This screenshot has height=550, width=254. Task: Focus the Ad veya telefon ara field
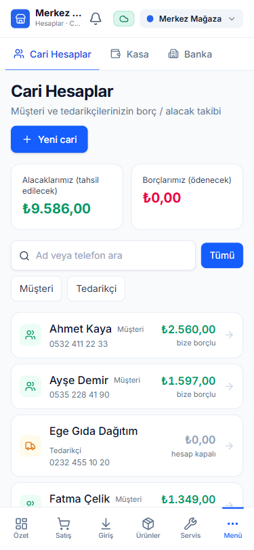103,255
